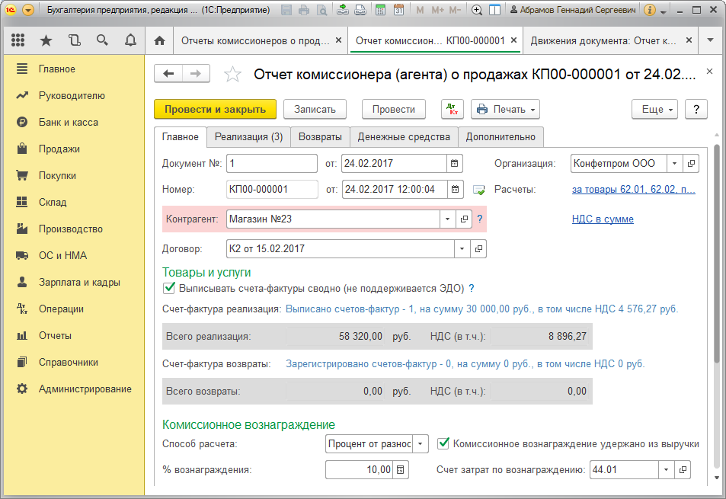Show Дт/Кт document postings button

pyautogui.click(x=453, y=109)
